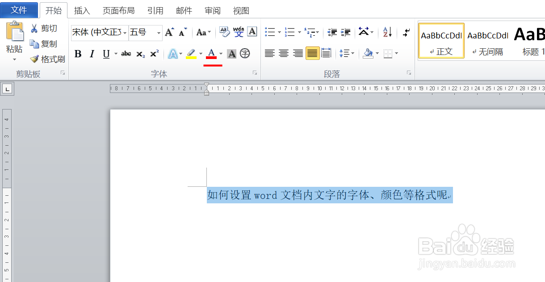Clear formatting with the eraser icon

point(224,32)
